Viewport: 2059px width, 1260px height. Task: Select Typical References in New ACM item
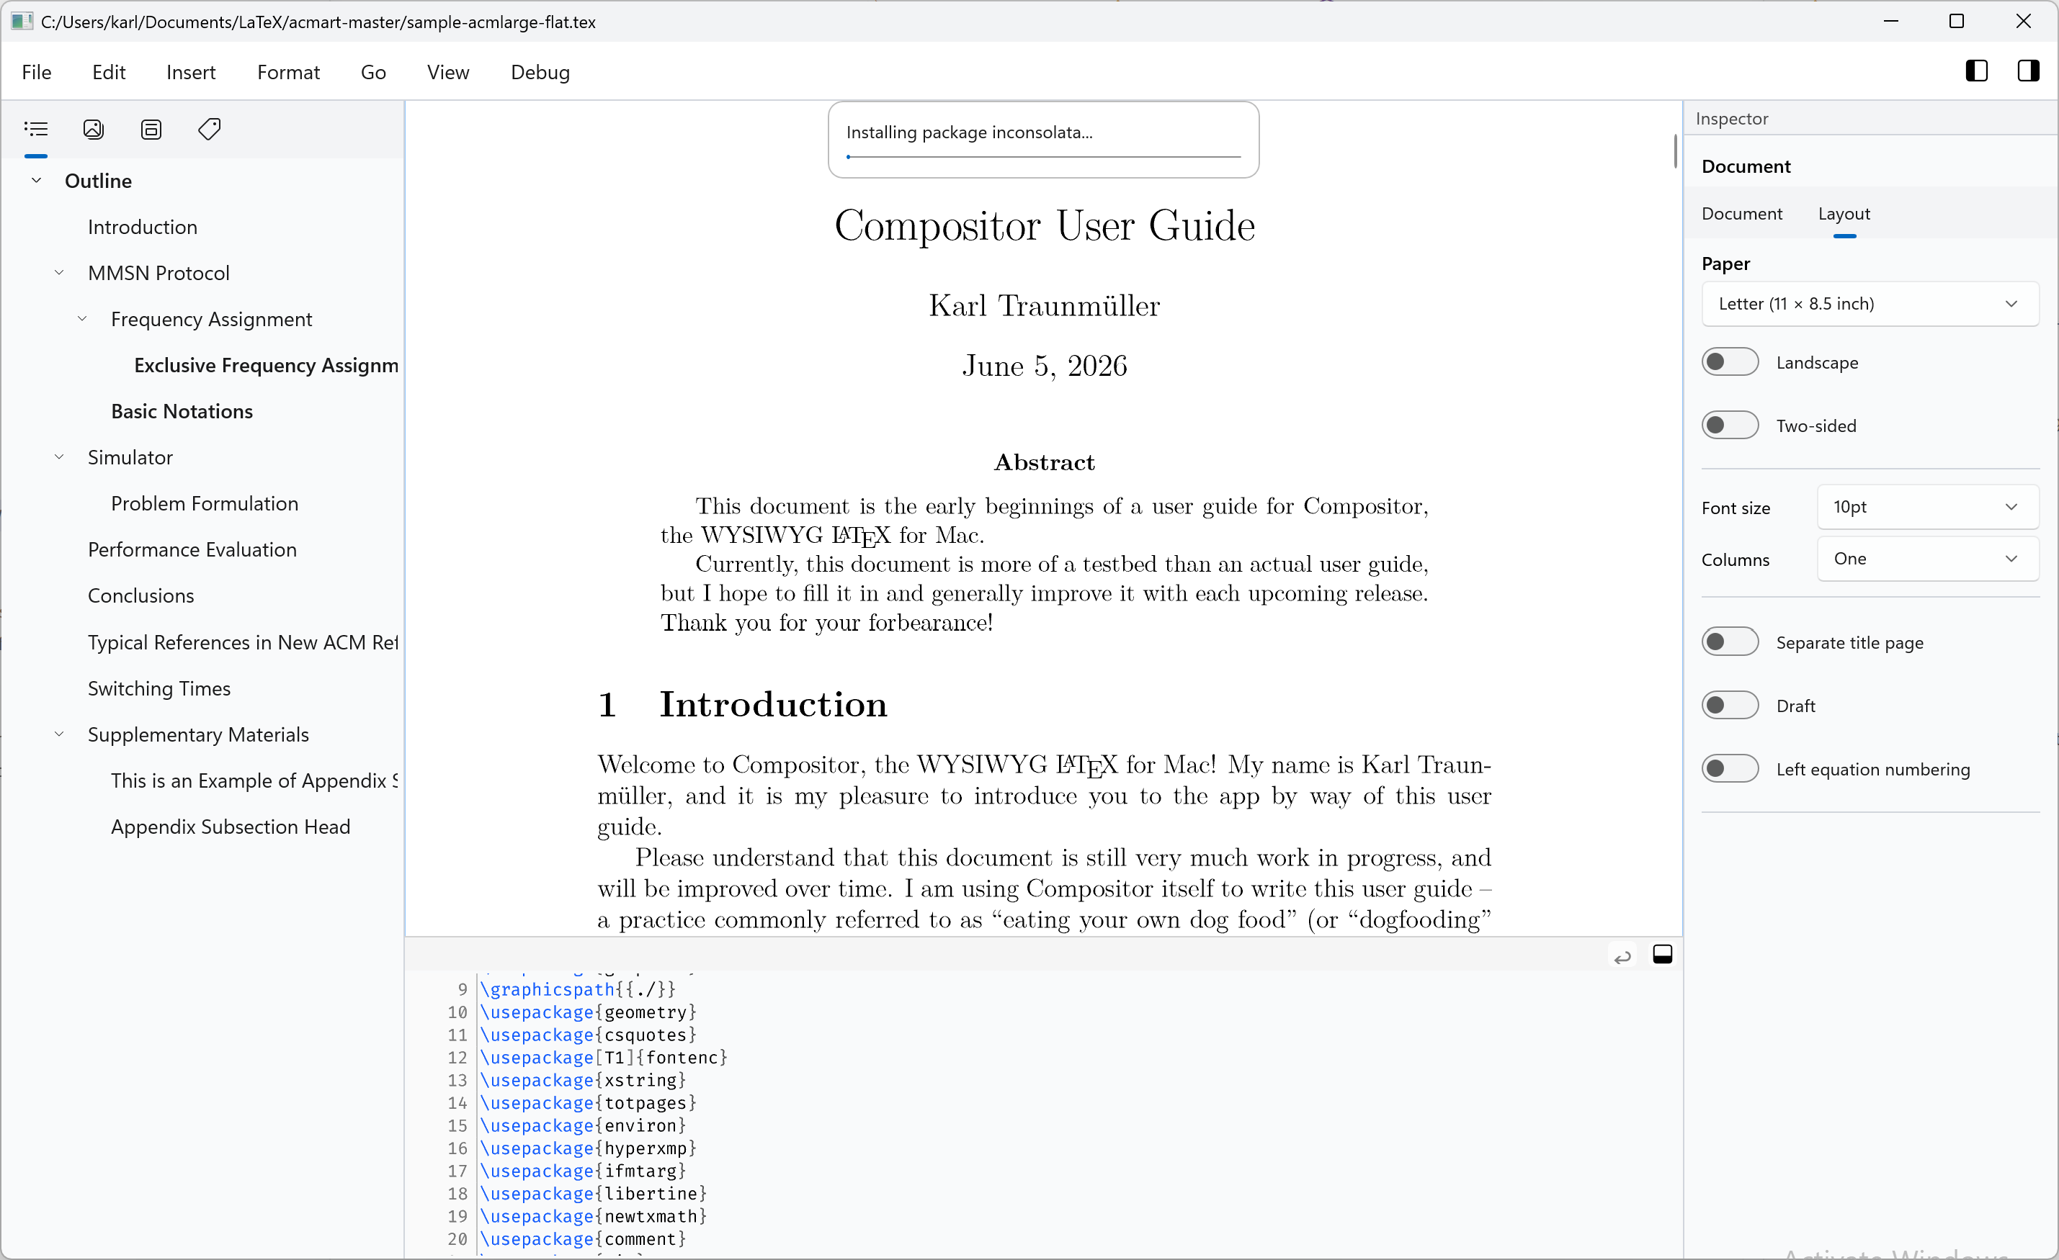[x=242, y=642]
